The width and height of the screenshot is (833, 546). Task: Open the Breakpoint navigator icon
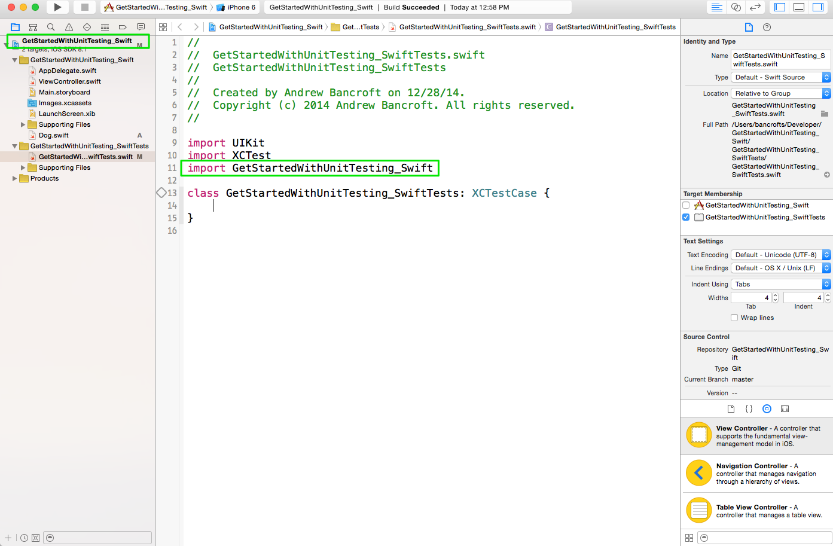click(123, 28)
